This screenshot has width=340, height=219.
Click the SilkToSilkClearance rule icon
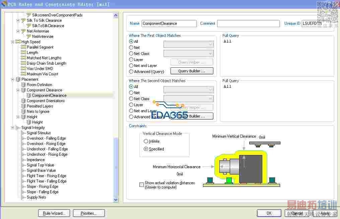click(28, 26)
